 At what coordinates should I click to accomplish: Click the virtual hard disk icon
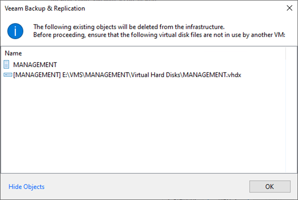point(8,75)
